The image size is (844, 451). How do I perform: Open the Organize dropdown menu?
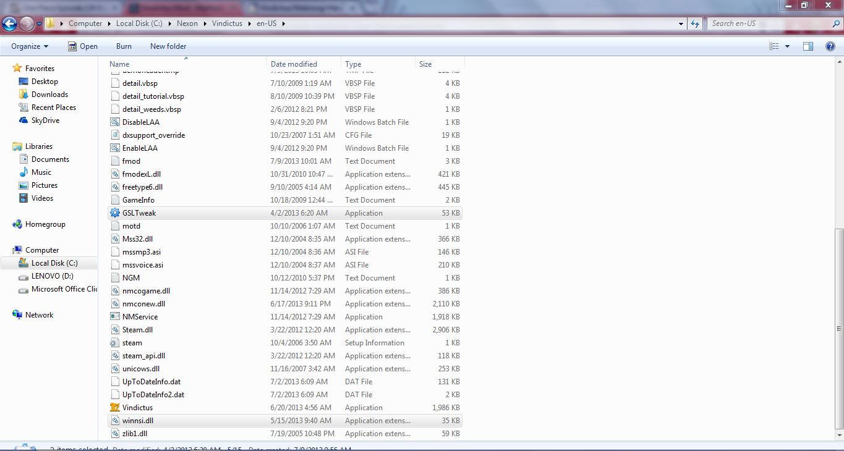(30, 46)
